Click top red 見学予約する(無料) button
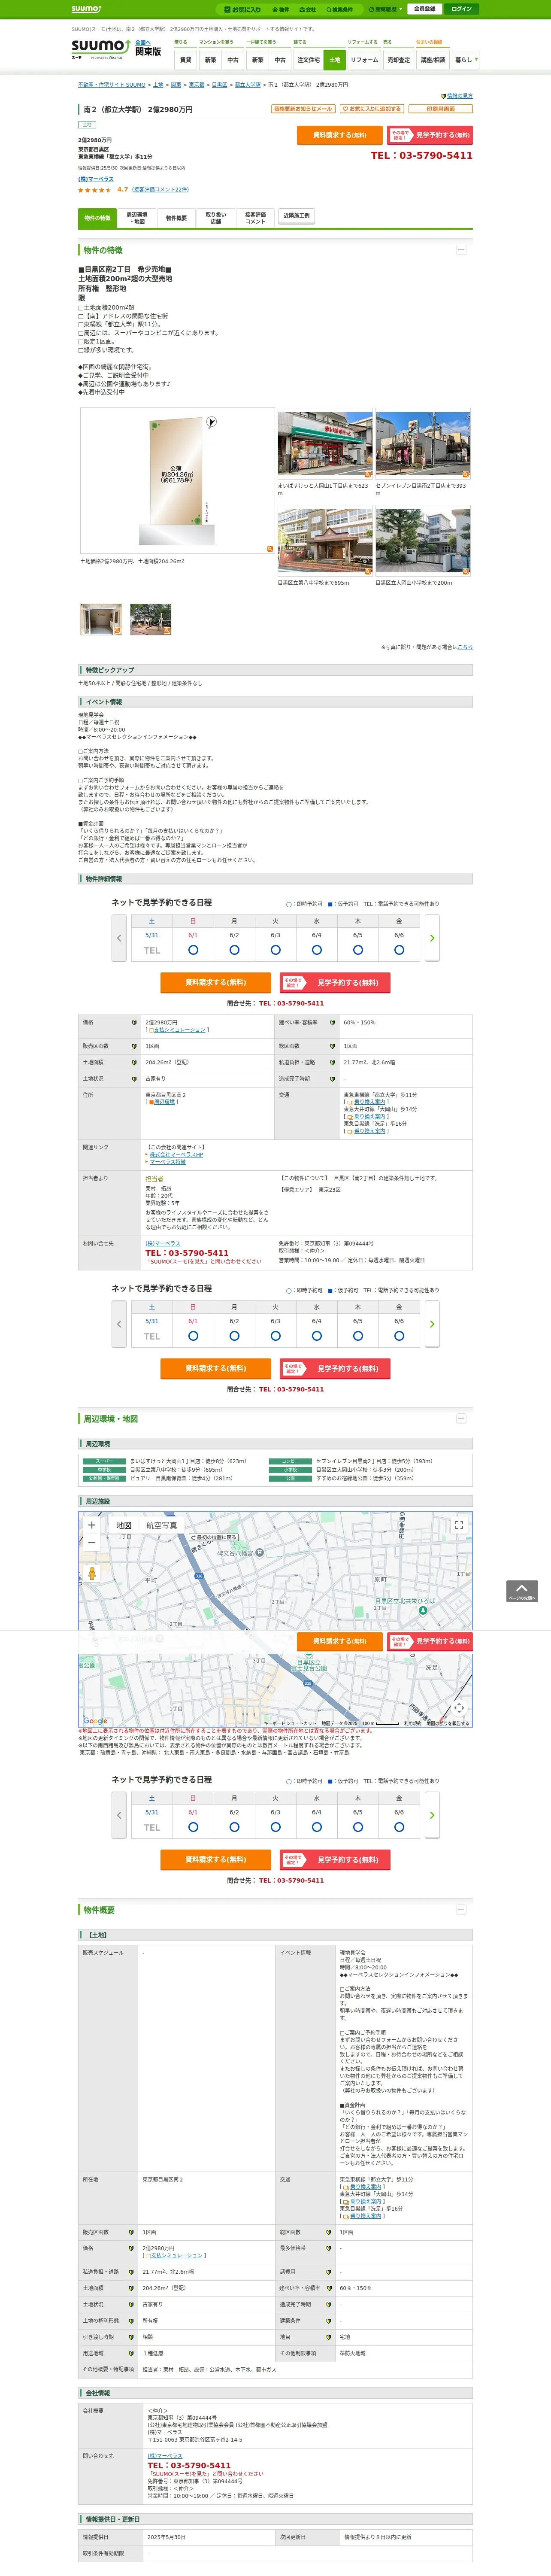The image size is (551, 2576). [430, 135]
